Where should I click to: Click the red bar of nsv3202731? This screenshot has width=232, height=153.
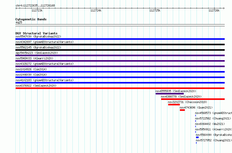click(174, 105)
